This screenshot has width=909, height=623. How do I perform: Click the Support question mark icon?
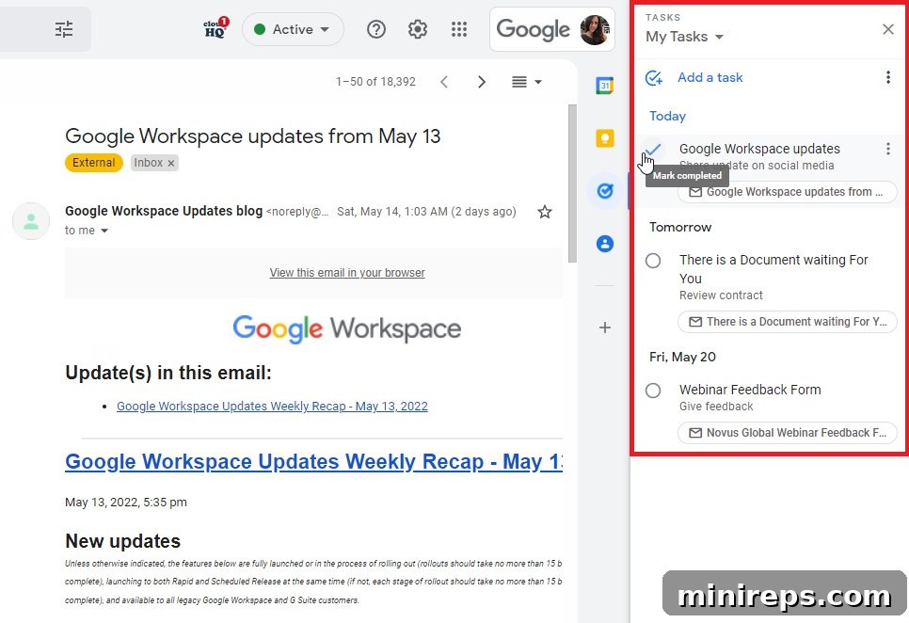point(376,29)
